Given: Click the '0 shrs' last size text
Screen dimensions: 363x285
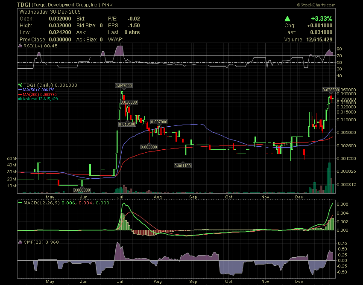Looking at the screenshot, I should [132, 32].
